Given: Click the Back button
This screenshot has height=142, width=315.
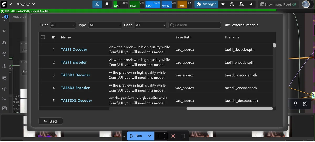Looking at the screenshot, I should [x=51, y=121].
